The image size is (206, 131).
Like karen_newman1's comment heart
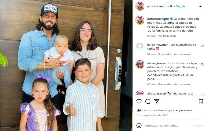202,46
